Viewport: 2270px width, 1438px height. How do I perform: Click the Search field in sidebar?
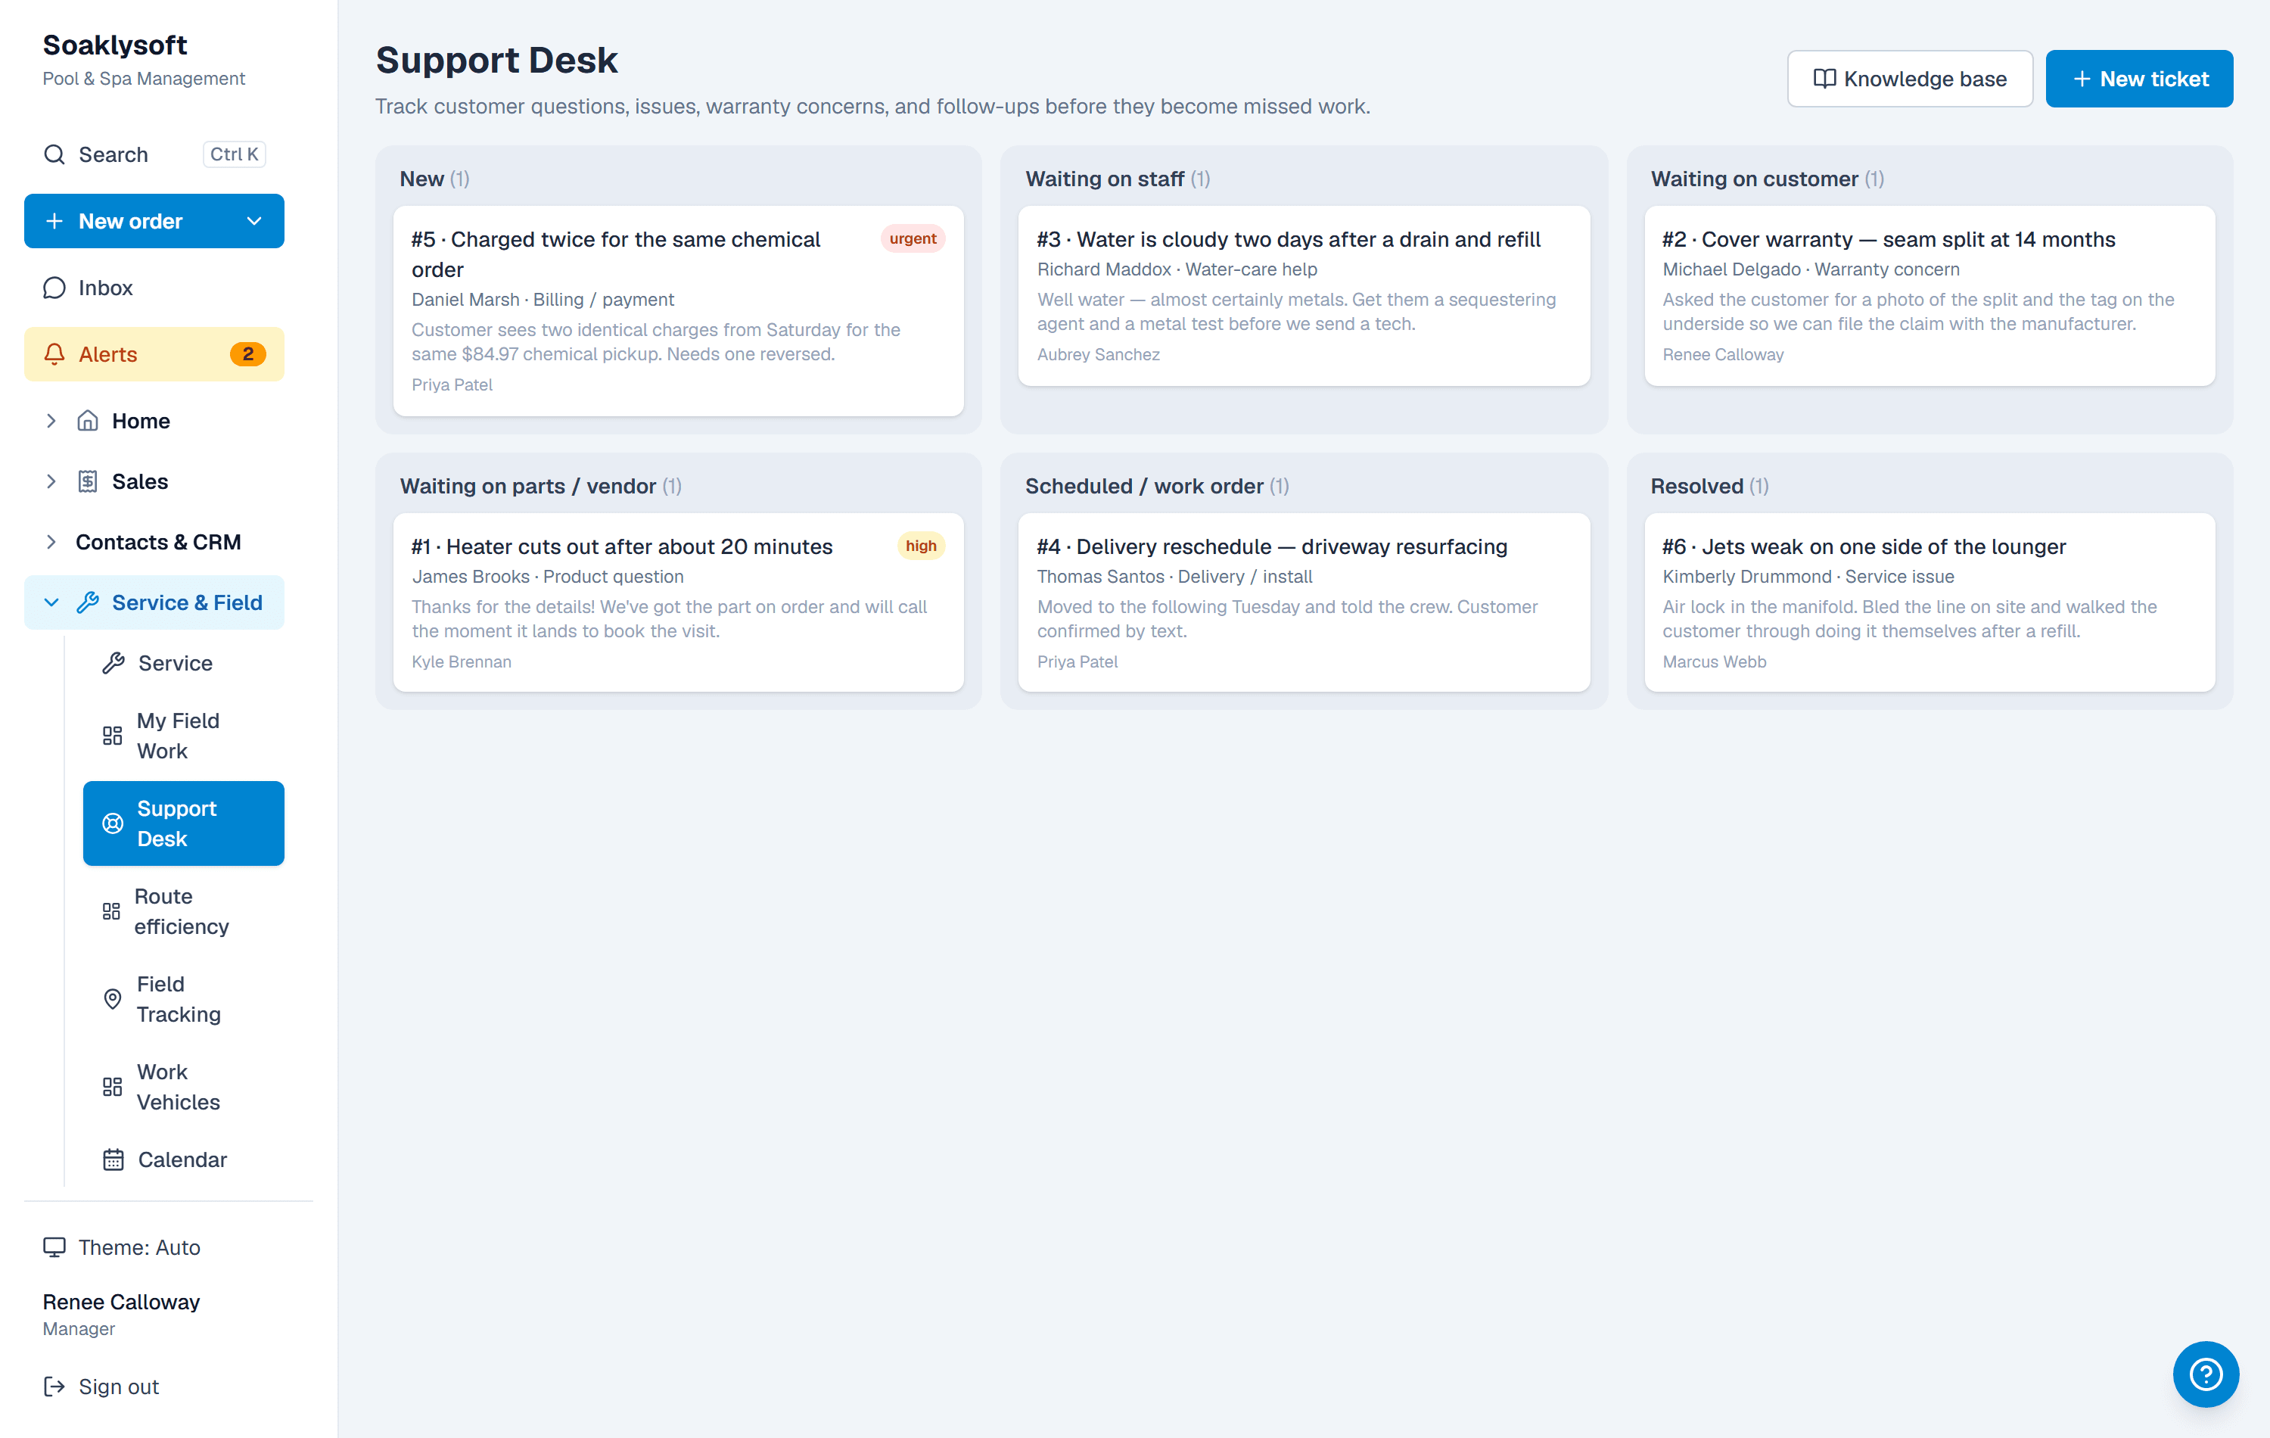pyautogui.click(x=154, y=154)
